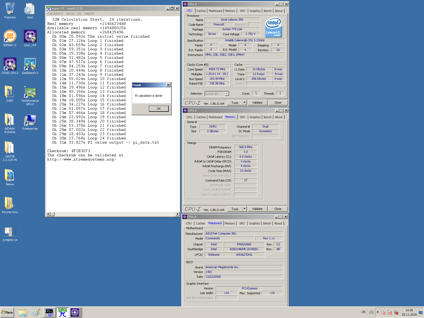Switch to Caches tab in bottom CPU-Z window
The width and height of the screenshot is (424, 318).
pos(201,223)
